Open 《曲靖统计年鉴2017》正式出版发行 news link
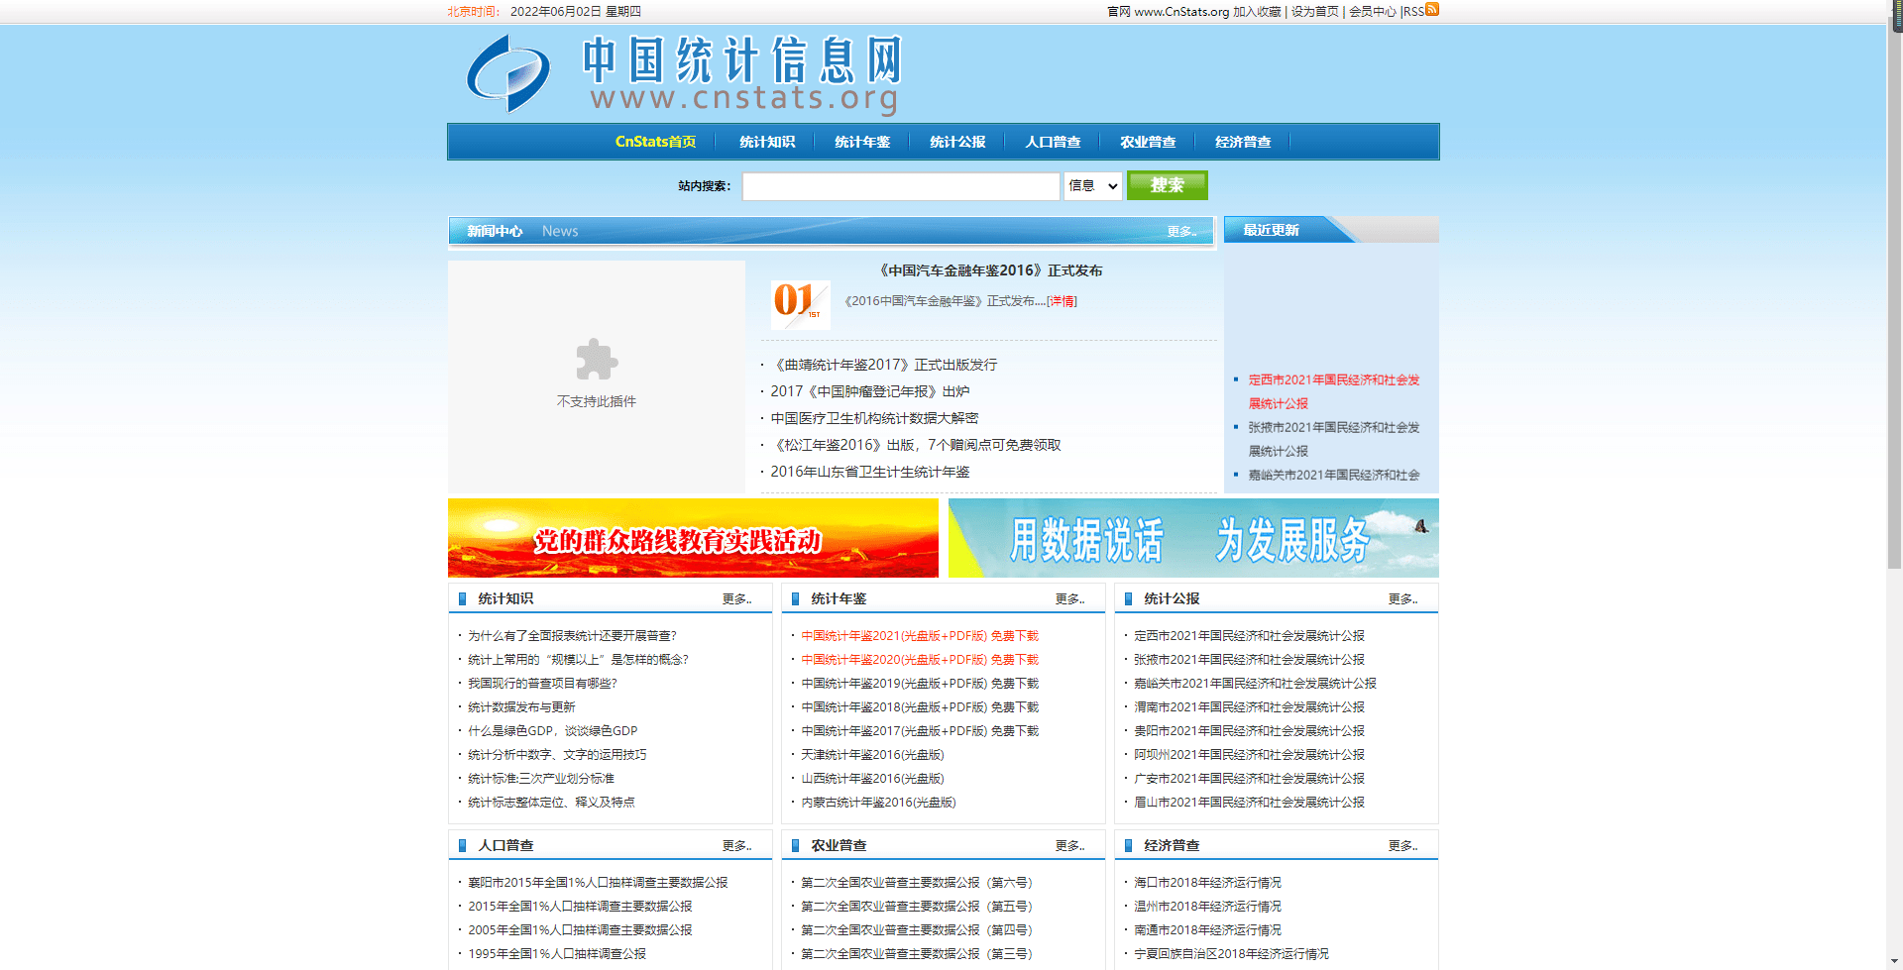1903x970 pixels. pos(884,365)
